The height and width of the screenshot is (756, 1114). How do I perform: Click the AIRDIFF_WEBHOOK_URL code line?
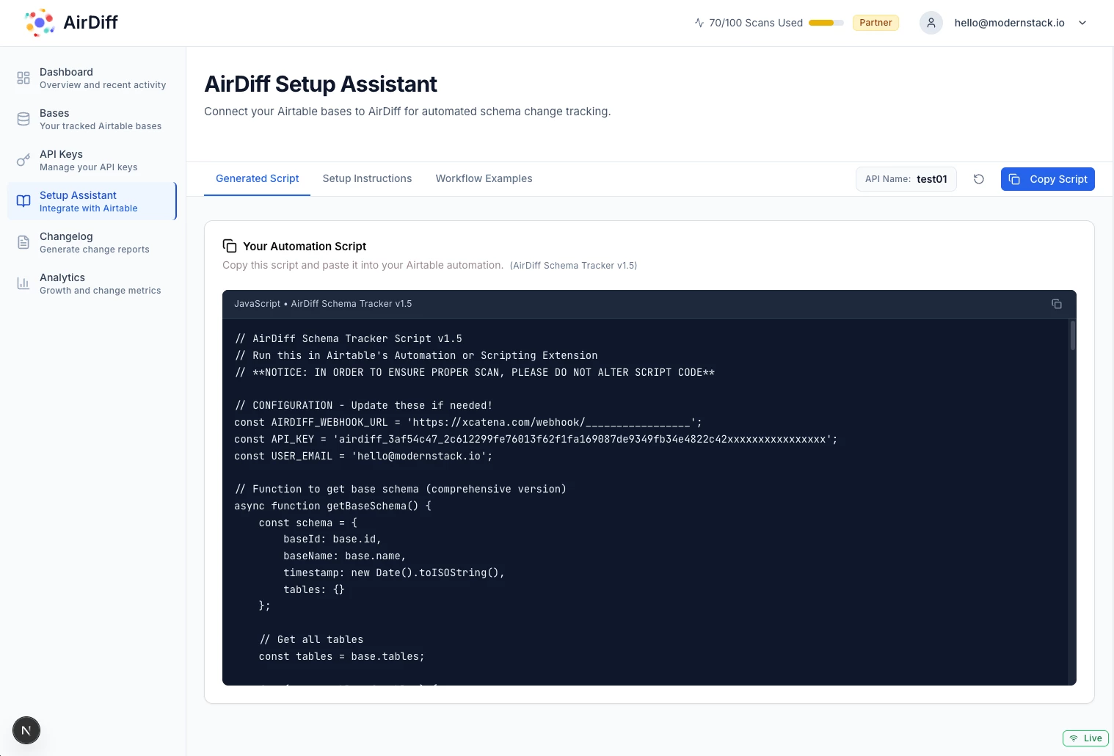click(x=468, y=422)
